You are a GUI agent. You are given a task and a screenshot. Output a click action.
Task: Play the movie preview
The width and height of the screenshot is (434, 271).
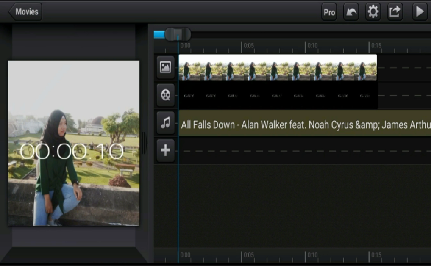tap(420, 12)
